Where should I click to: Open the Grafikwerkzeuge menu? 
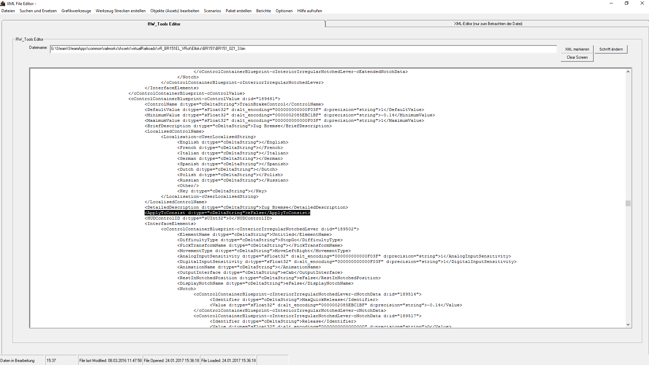click(76, 11)
